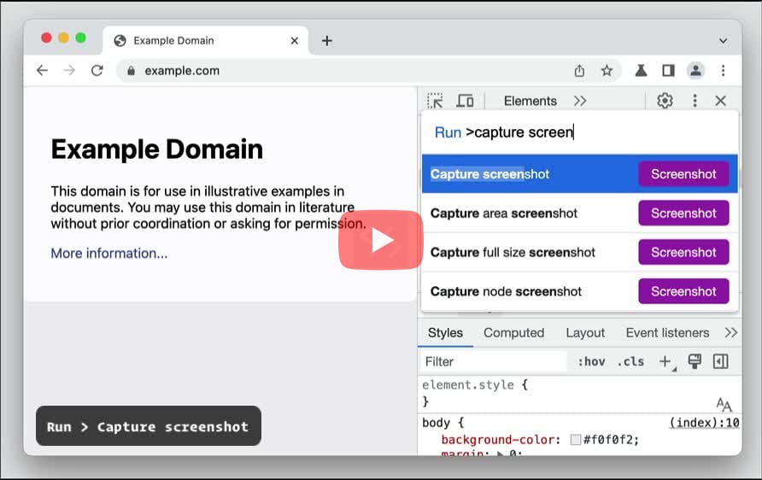Click the styles Filter input
This screenshot has height=480, width=762.
493,362
